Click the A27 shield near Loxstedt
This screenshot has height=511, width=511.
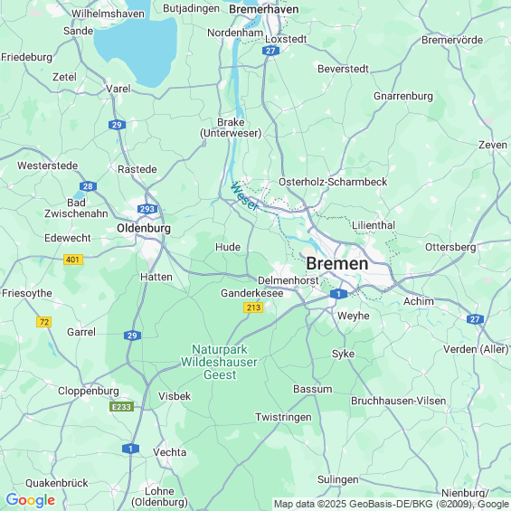[x=270, y=51]
